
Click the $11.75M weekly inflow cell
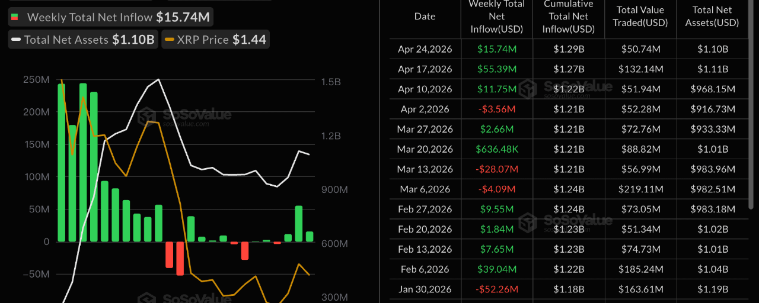point(496,89)
